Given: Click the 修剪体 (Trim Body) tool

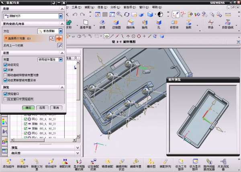Looking at the screenshot, I should pyautogui.click(x=174, y=24).
